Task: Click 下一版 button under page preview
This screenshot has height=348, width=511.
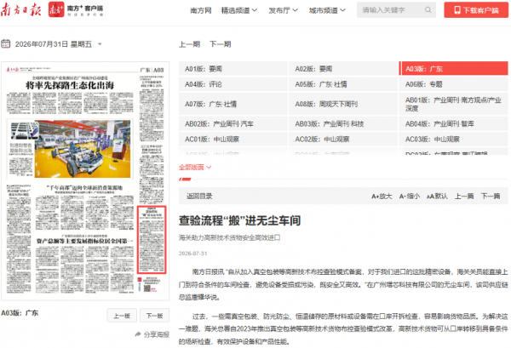Action: (x=154, y=316)
